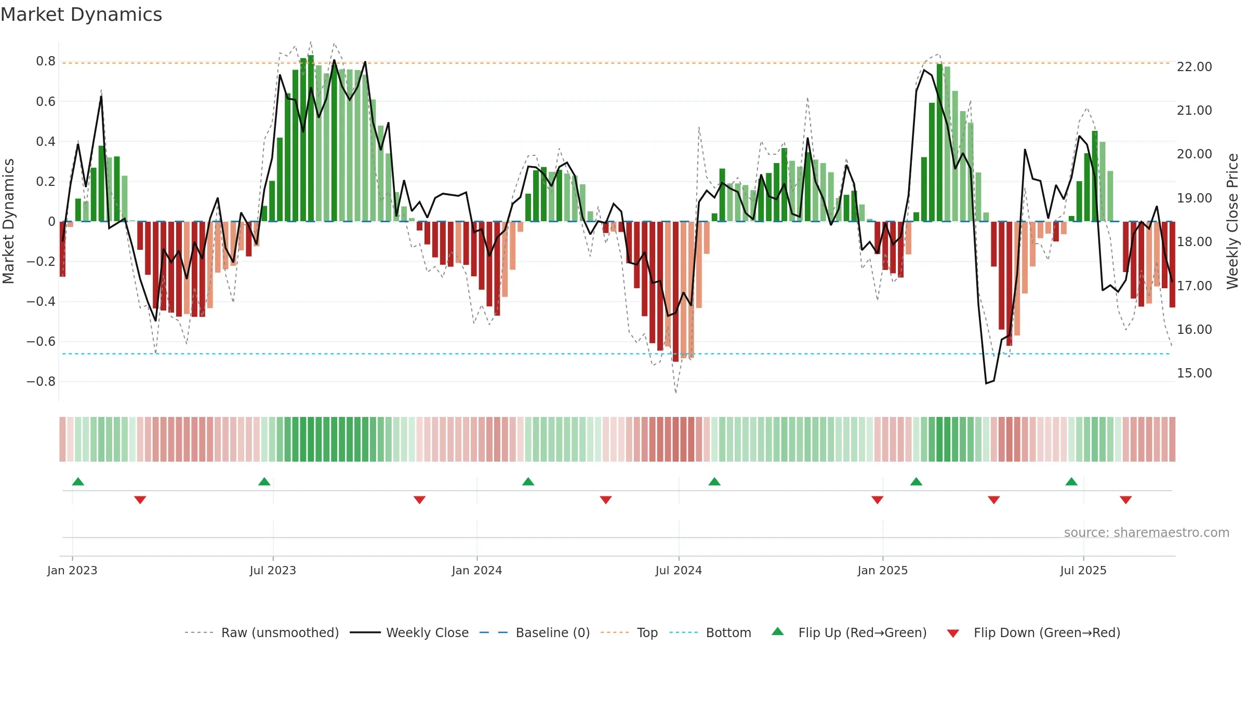The image size is (1247, 701).
Task: Toggle the Raw (unsmoothed) legend entry
Action: [262, 632]
